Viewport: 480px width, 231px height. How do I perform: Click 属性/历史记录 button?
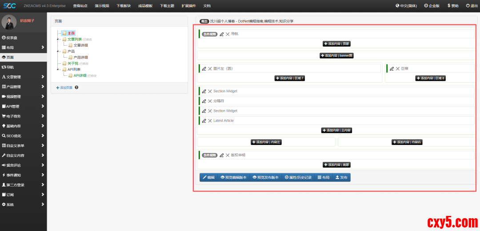tap(298, 177)
